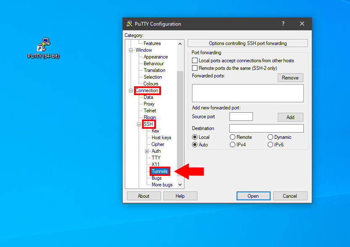The height and width of the screenshot is (247, 350).
Task: Select the SSH category
Action: [x=148, y=124]
